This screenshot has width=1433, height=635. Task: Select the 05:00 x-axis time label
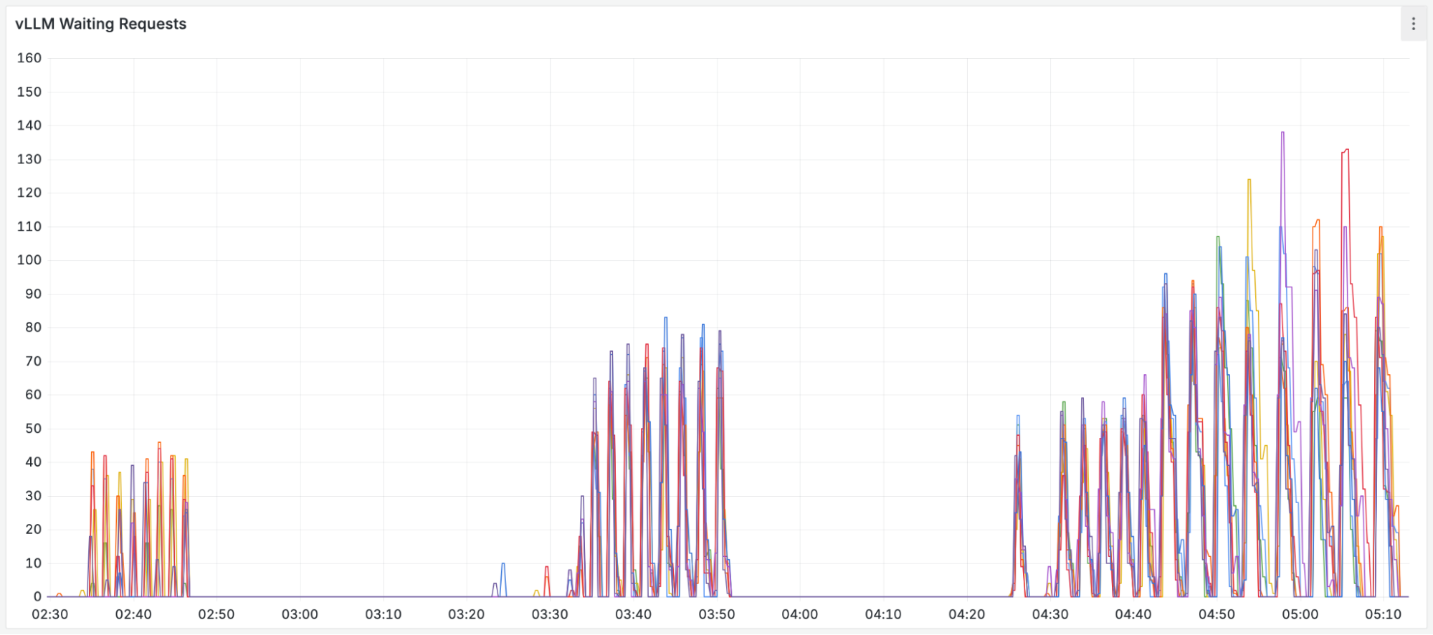pos(1300,614)
